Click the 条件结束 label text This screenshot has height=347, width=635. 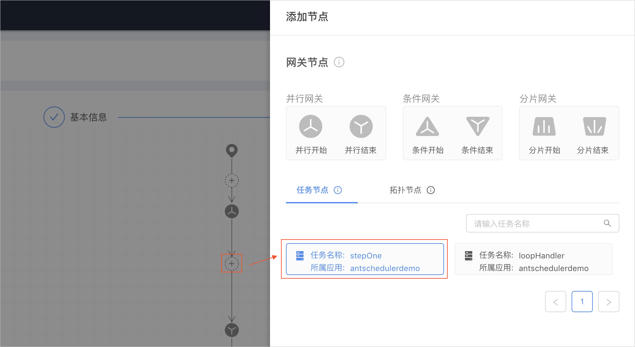coord(477,150)
